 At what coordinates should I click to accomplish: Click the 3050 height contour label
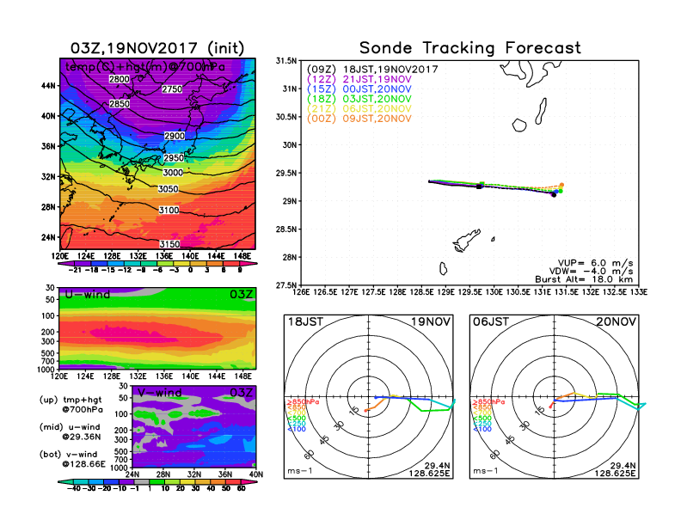pyautogui.click(x=168, y=189)
